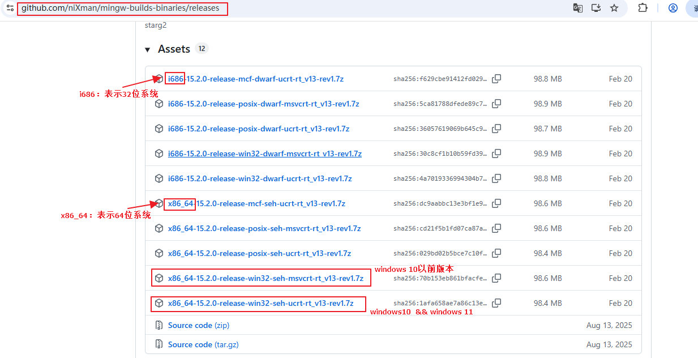Download Source code (tar.gz)

[203, 344]
